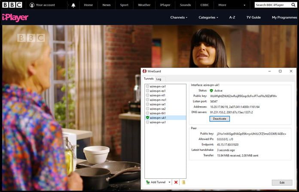This screenshot has height=192, width=299.
Task: Open My Programmes link
Action: coord(284,17)
